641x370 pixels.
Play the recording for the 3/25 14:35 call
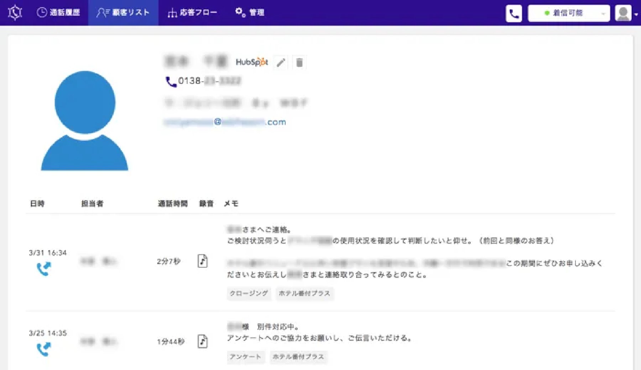tap(203, 342)
